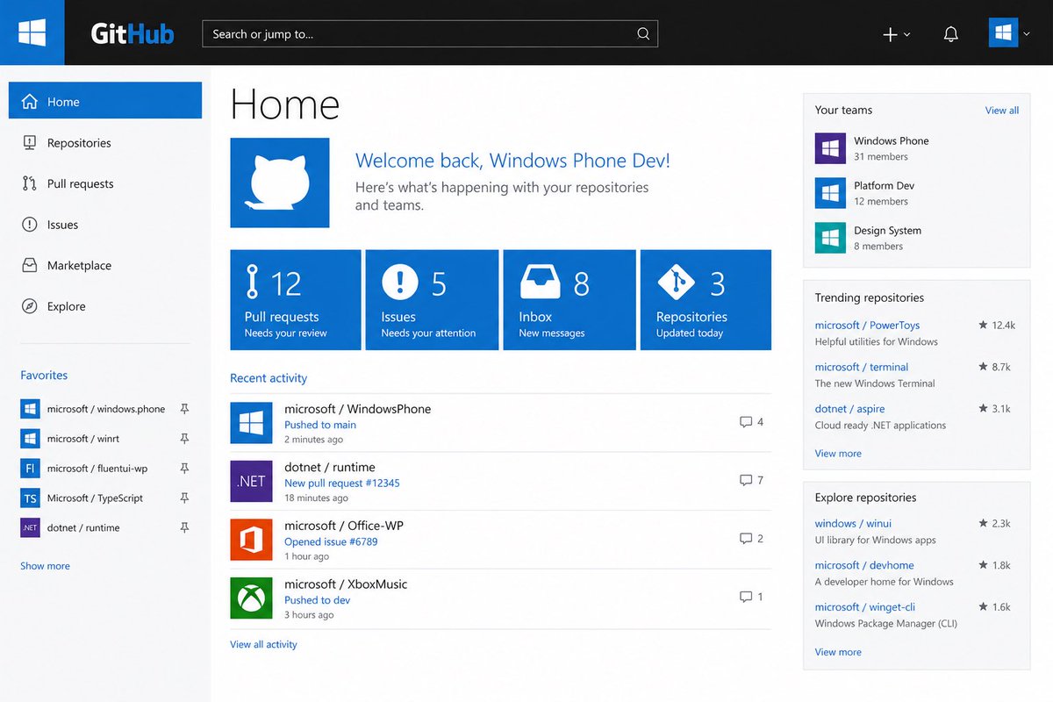This screenshot has width=1053, height=702.
Task: Open Explore in the sidebar
Action: (105, 306)
